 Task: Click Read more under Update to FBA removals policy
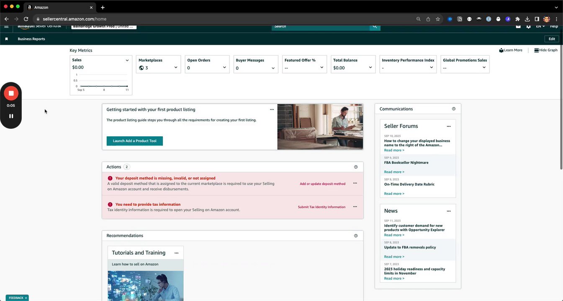point(394,257)
